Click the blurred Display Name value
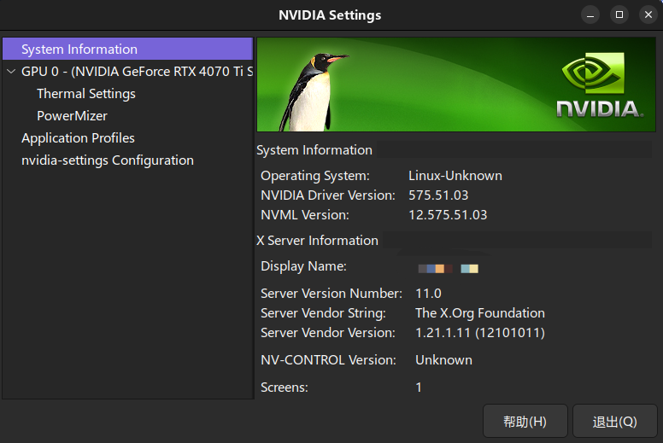Viewport: 663px width, 443px height. [x=449, y=269]
